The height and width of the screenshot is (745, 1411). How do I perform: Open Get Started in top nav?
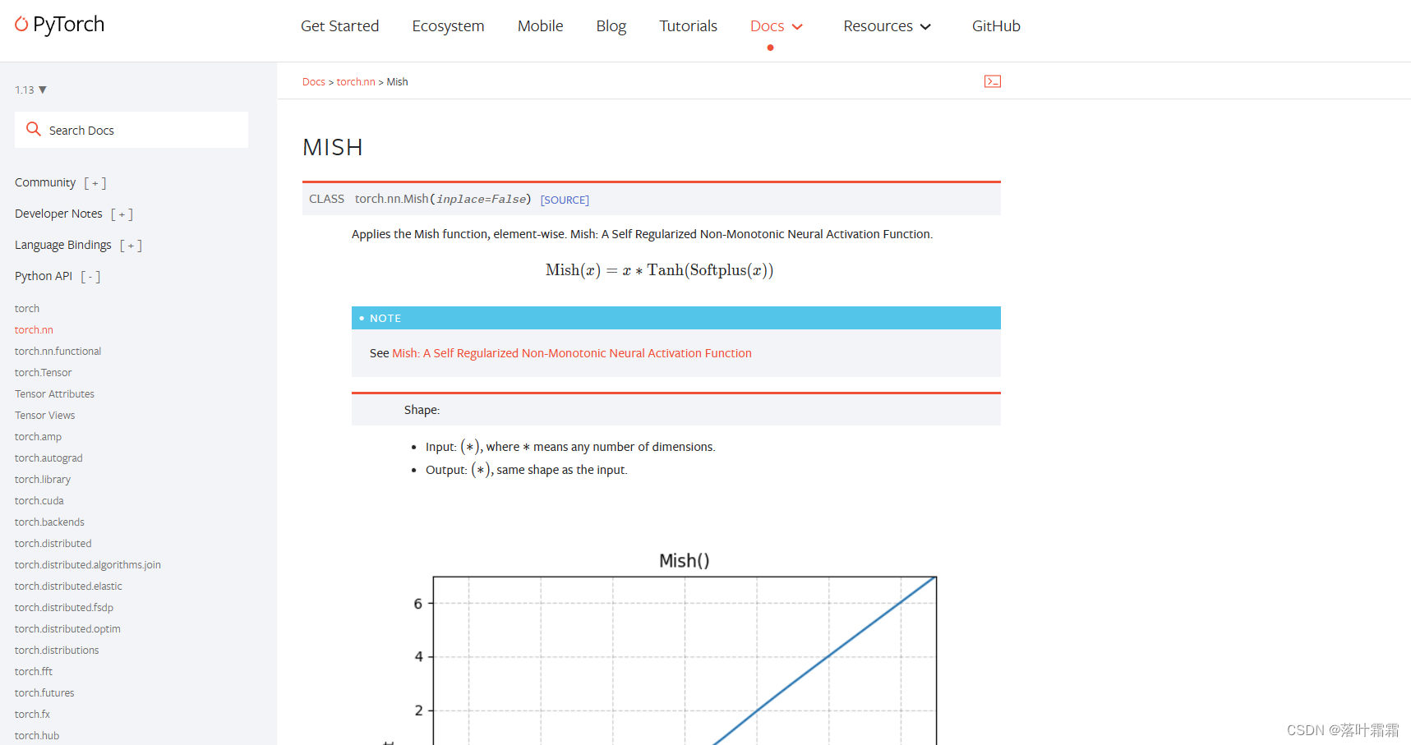340,26
